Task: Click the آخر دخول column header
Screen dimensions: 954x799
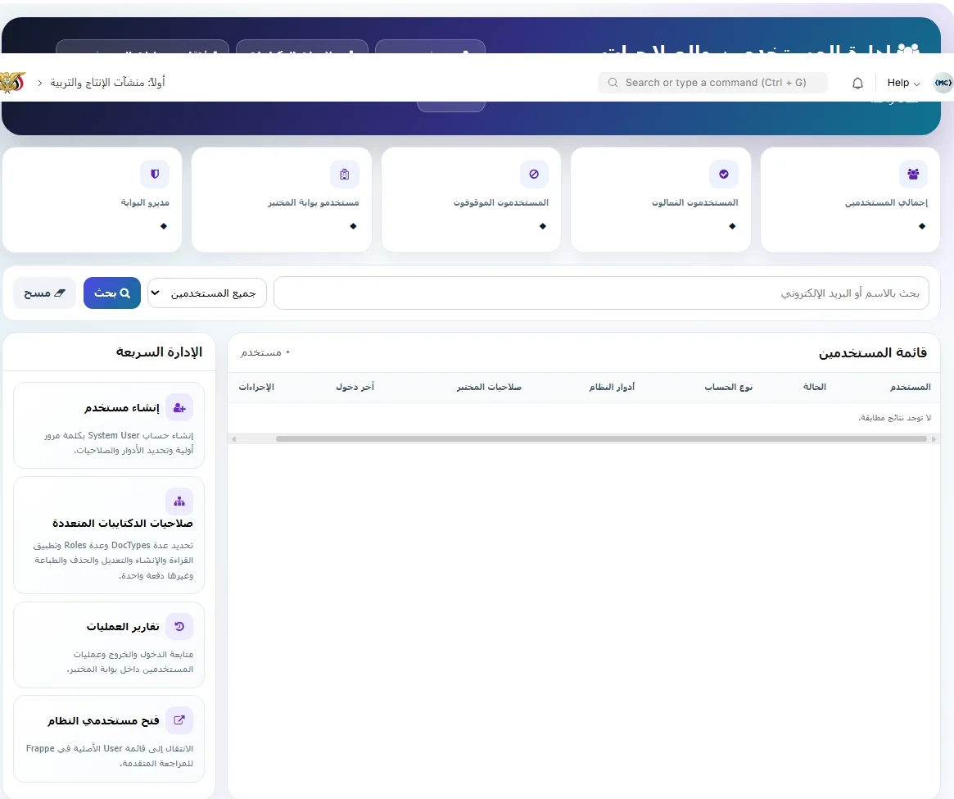Action: pyautogui.click(x=355, y=387)
